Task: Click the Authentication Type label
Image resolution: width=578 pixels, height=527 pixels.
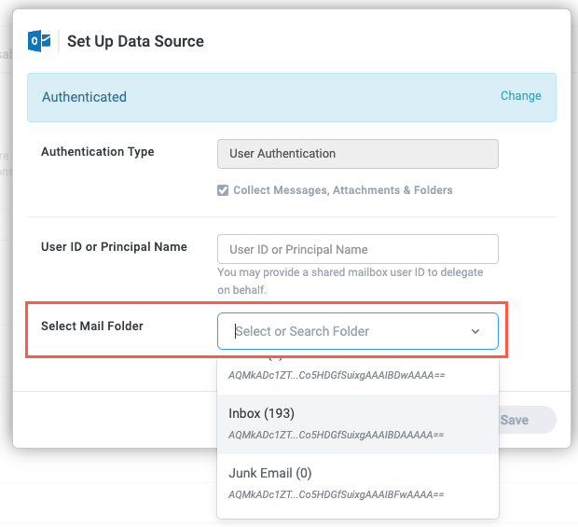Action: click(97, 152)
